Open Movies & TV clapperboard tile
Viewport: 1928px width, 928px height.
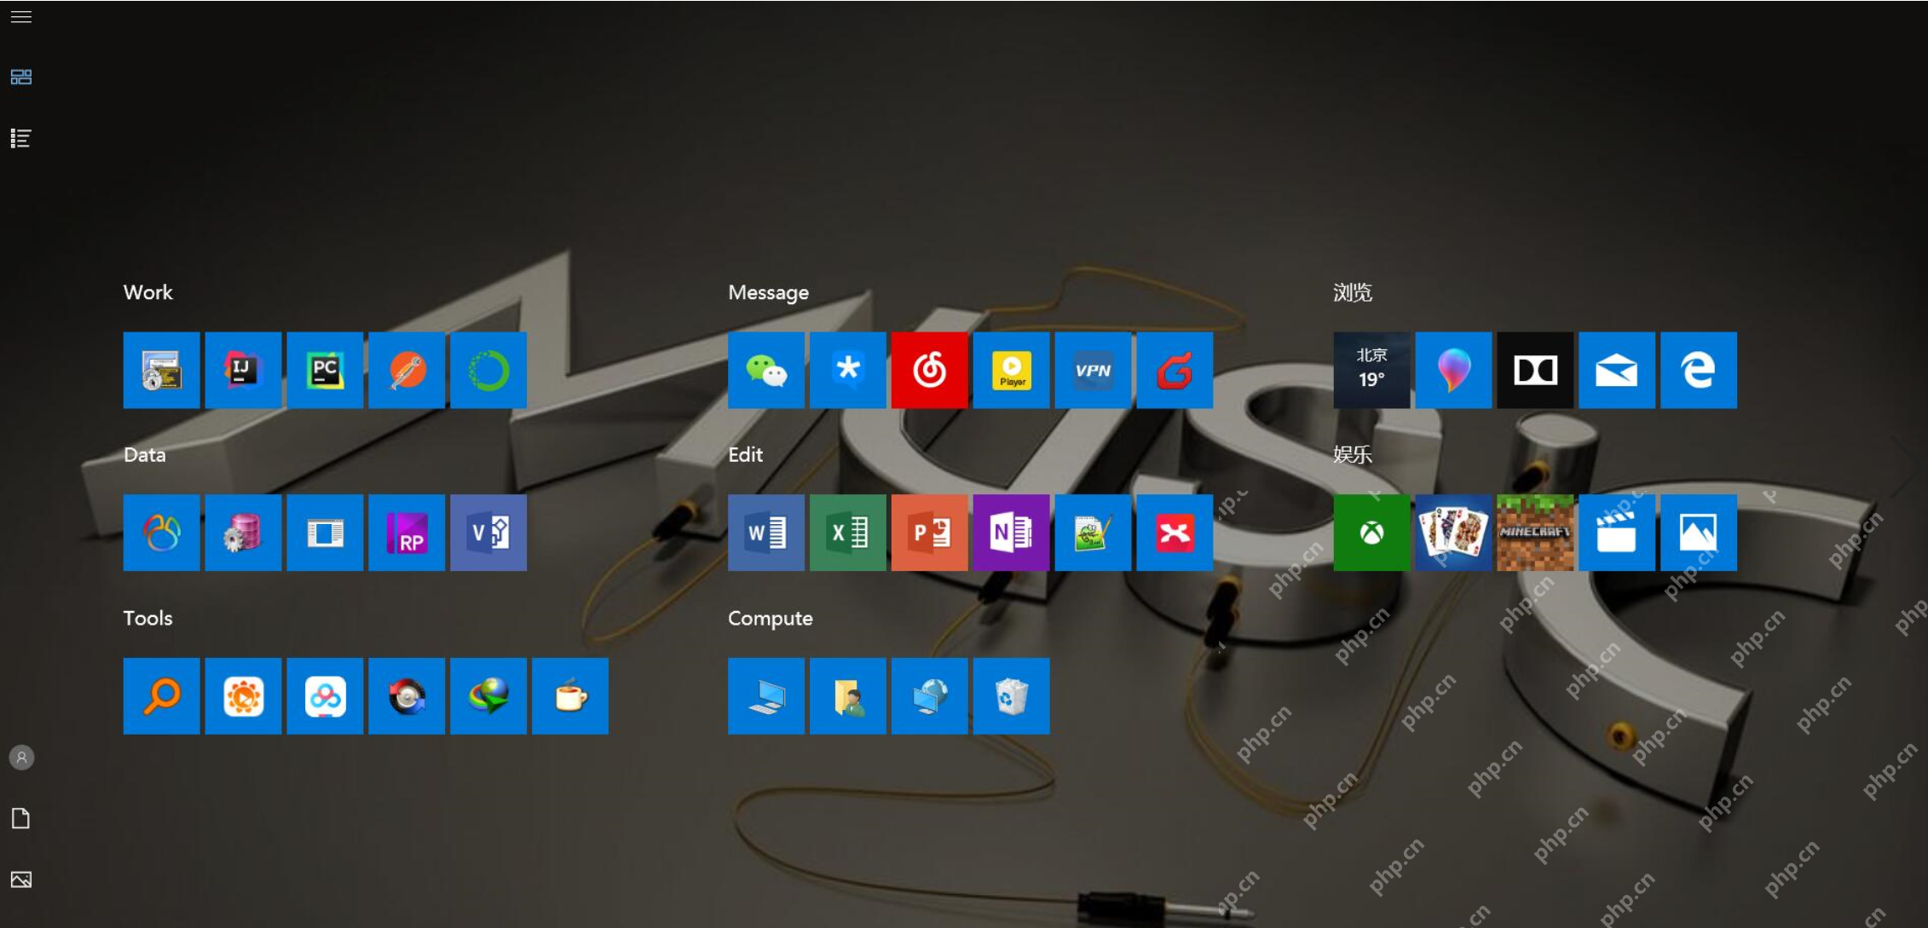coord(1617,533)
